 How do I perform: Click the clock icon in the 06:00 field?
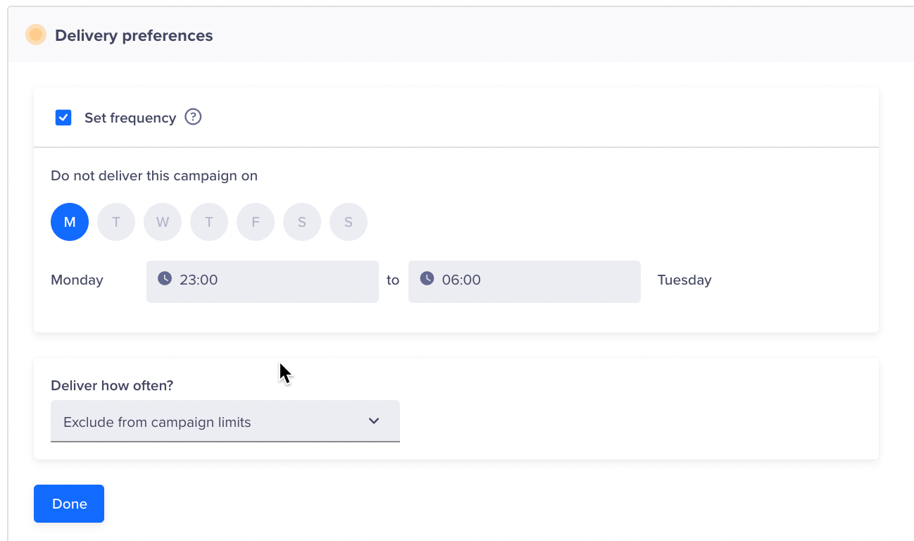click(427, 278)
